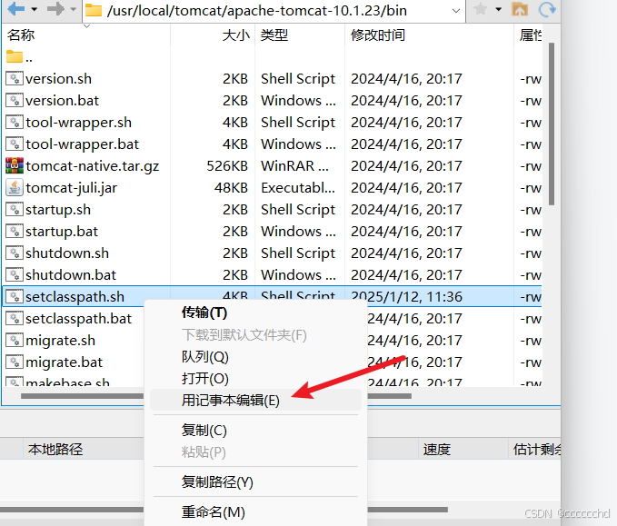Image resolution: width=617 pixels, height=526 pixels.
Task: Click the back navigation arrow
Action: [15, 9]
